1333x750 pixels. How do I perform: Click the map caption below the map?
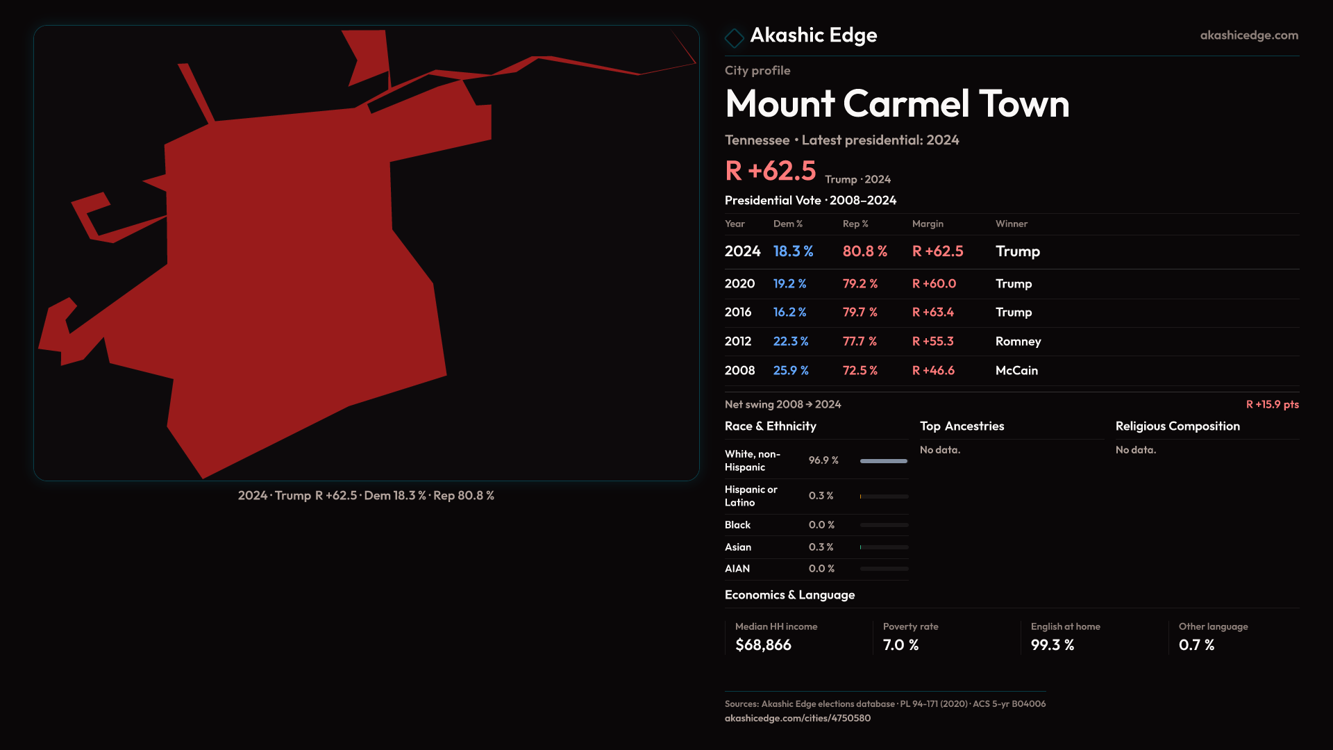coord(366,496)
